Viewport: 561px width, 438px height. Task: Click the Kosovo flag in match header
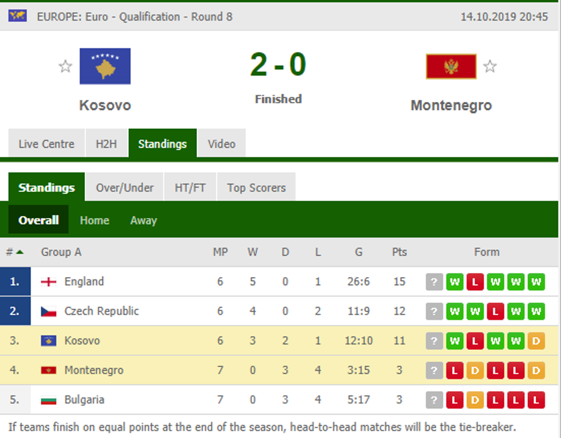click(105, 66)
